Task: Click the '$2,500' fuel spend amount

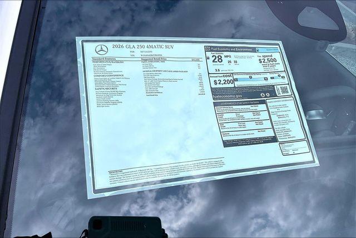Action: (268, 61)
